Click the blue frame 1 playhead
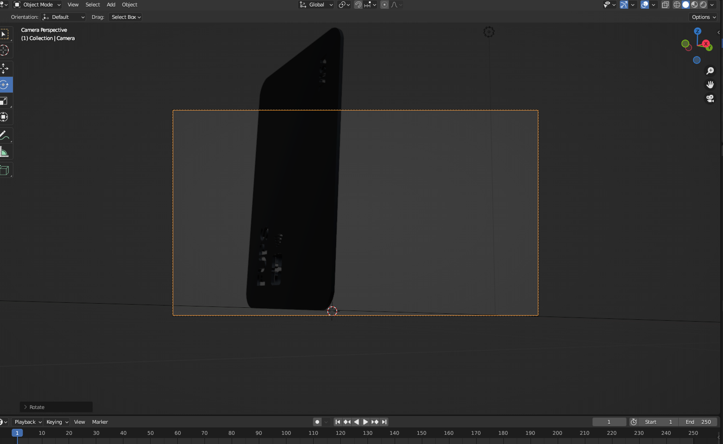 pyautogui.click(x=17, y=433)
